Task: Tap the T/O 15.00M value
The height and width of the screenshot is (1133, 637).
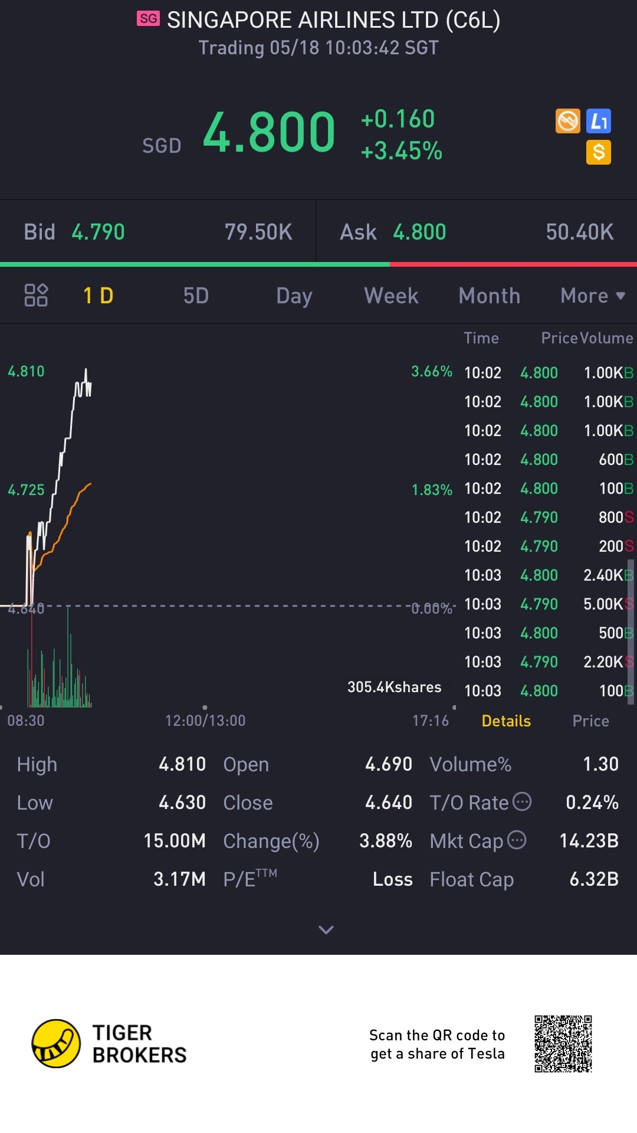Action: [x=175, y=841]
